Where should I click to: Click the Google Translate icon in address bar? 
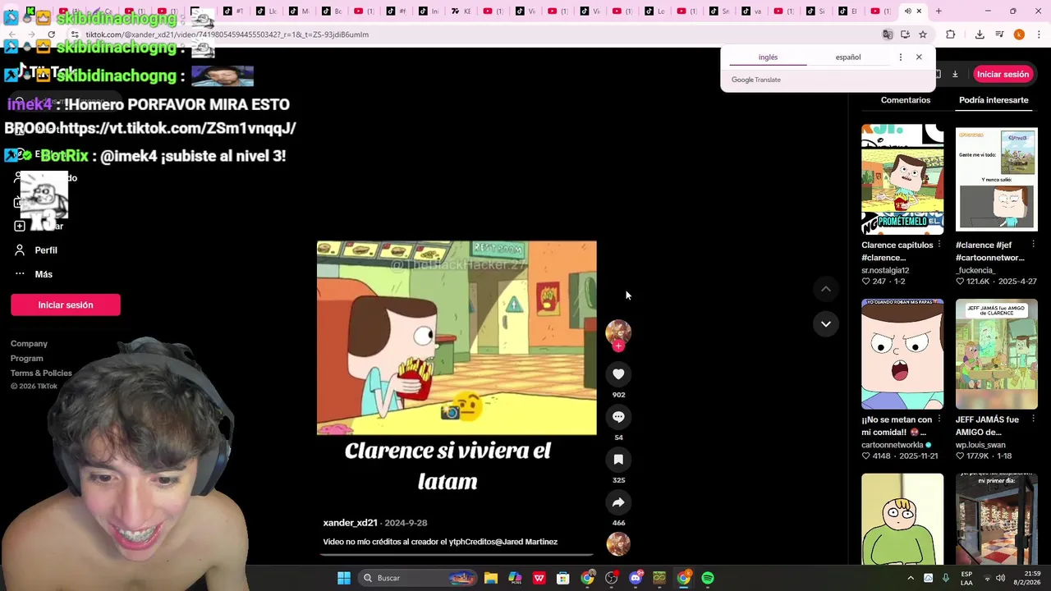(x=887, y=34)
